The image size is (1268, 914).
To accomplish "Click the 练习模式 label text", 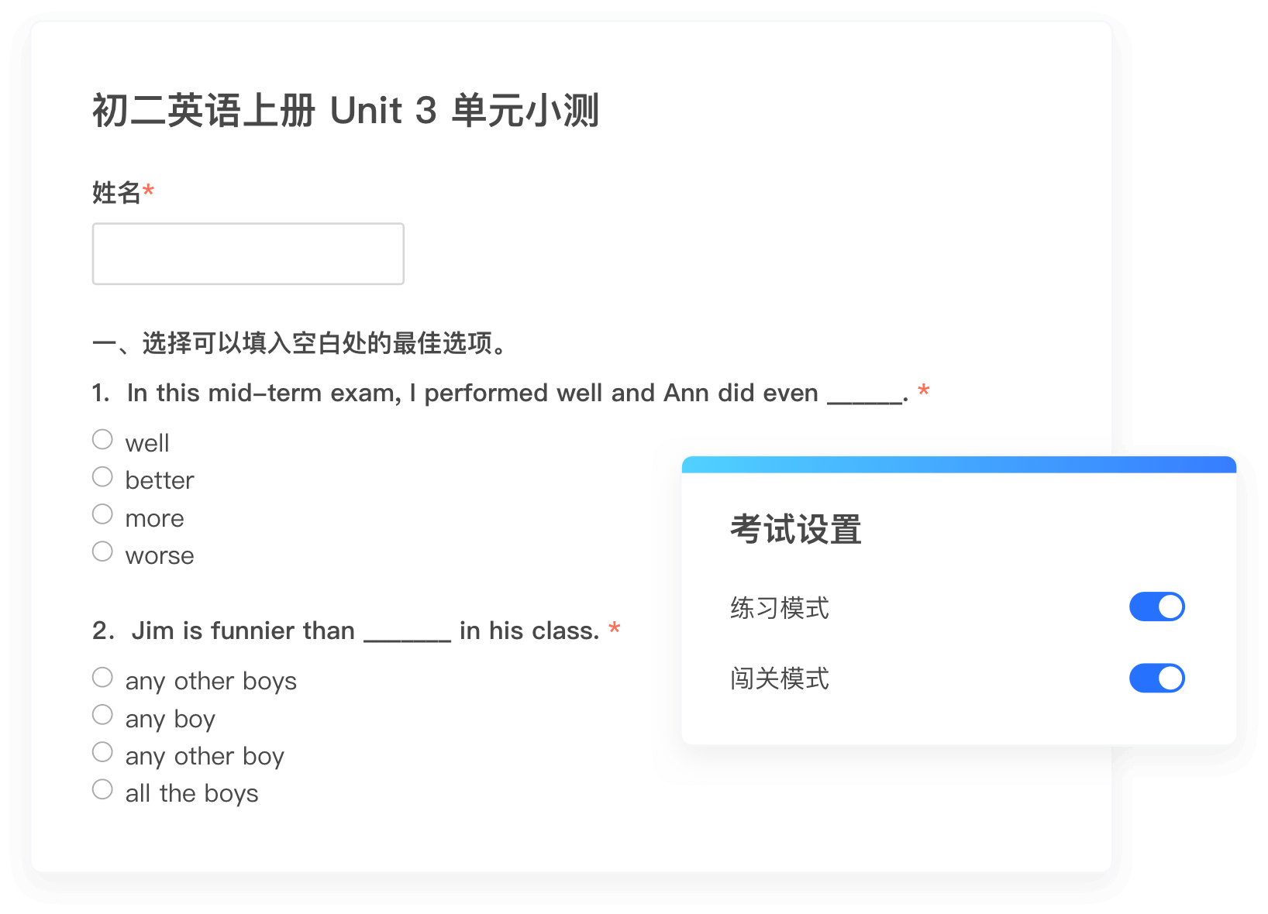I will [779, 608].
